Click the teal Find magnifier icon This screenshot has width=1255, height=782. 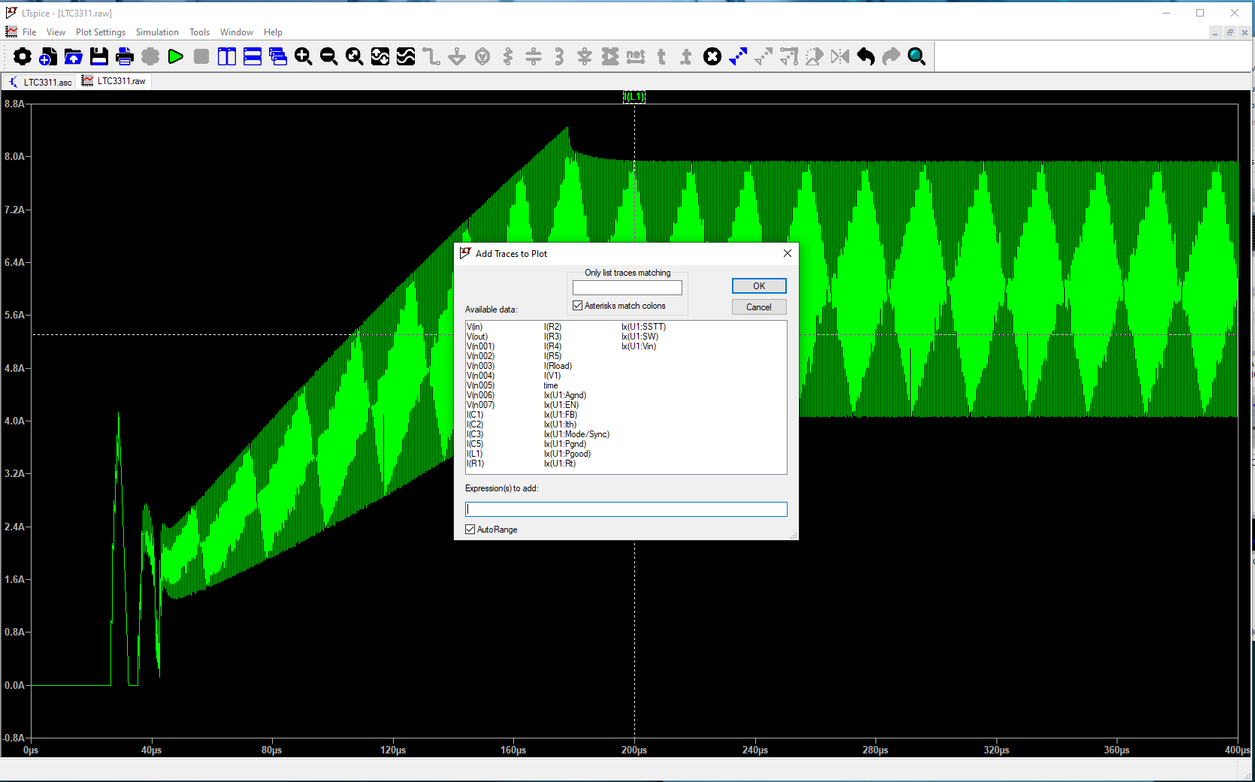click(917, 56)
